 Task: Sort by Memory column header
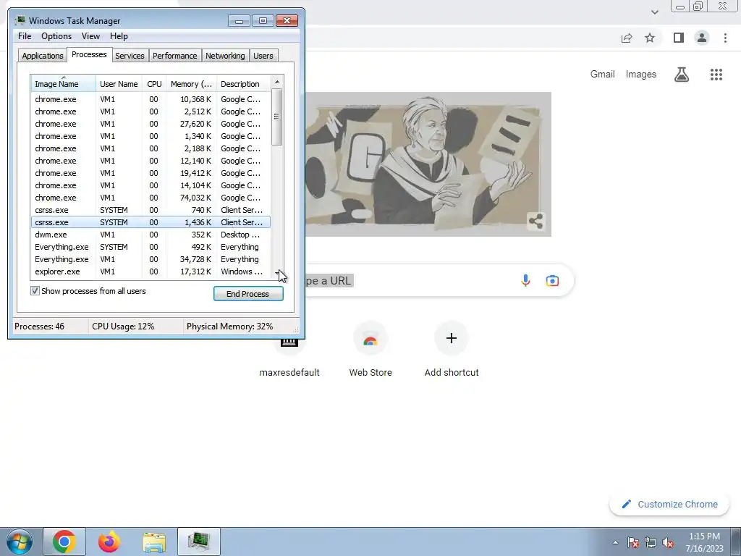[x=191, y=84]
